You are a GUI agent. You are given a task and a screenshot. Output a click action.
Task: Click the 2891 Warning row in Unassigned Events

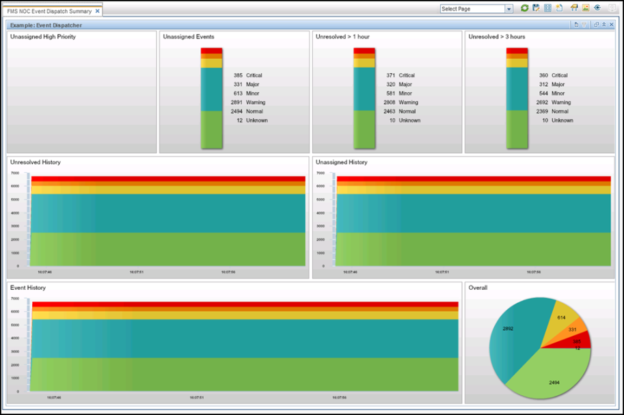pos(248,103)
